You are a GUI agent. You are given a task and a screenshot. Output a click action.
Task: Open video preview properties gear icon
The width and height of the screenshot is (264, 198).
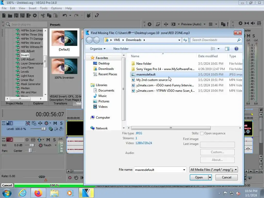click(x=150, y=24)
